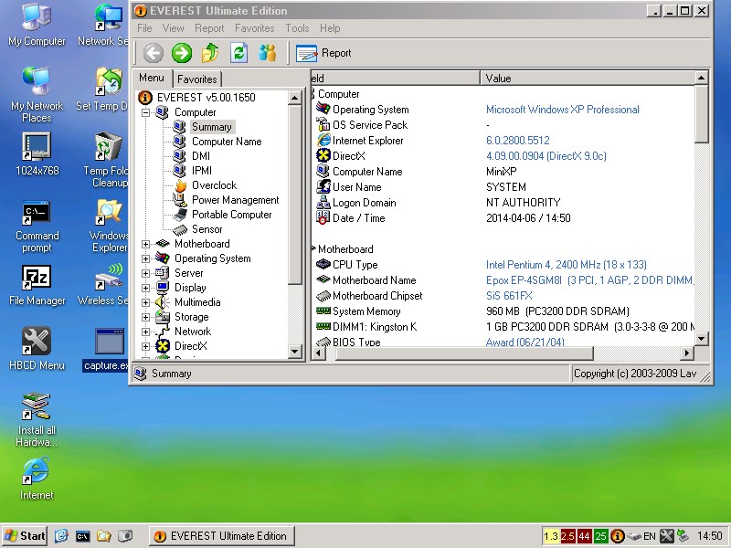The height and width of the screenshot is (548, 731).
Task: Follow the Internet Explorer version 6.0.2800.5512 link
Action: (x=517, y=141)
